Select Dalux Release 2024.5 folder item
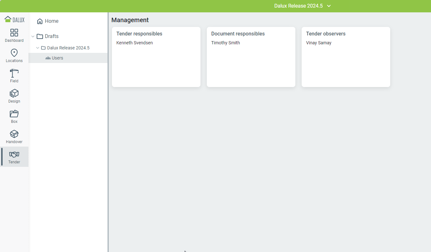431x252 pixels. (68, 48)
